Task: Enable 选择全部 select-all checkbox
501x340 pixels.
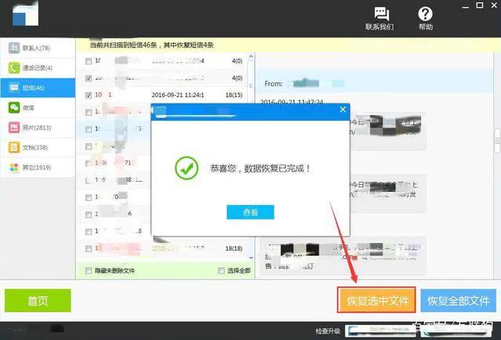Action: pyautogui.click(x=221, y=271)
